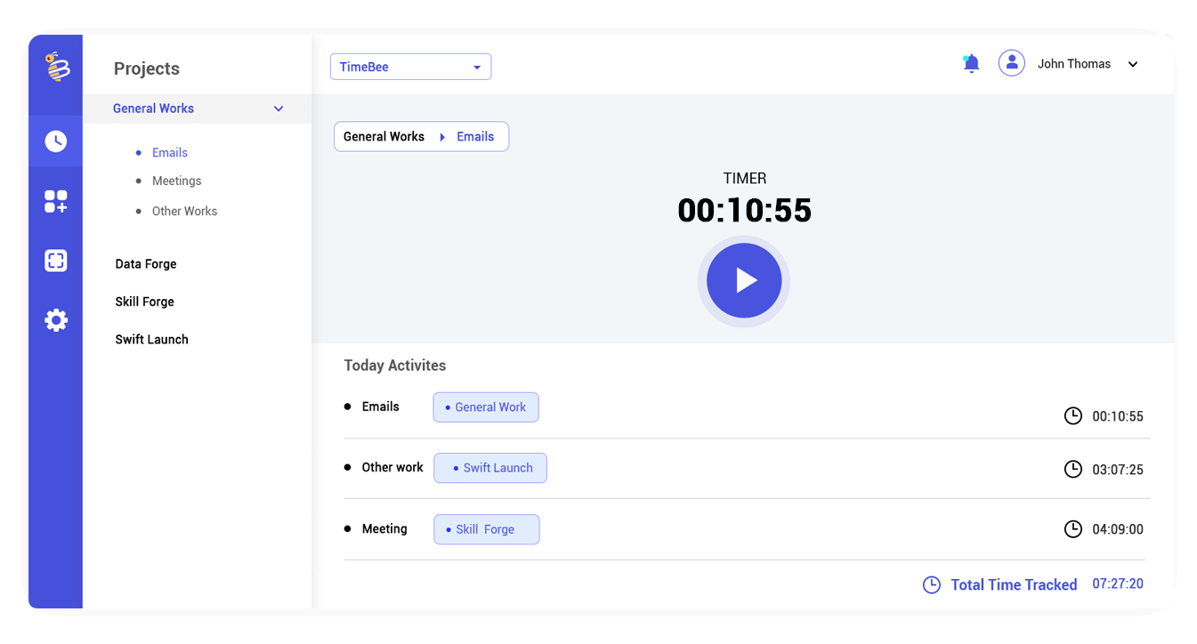Select the clock time tracker icon in sidebar

pos(55,141)
